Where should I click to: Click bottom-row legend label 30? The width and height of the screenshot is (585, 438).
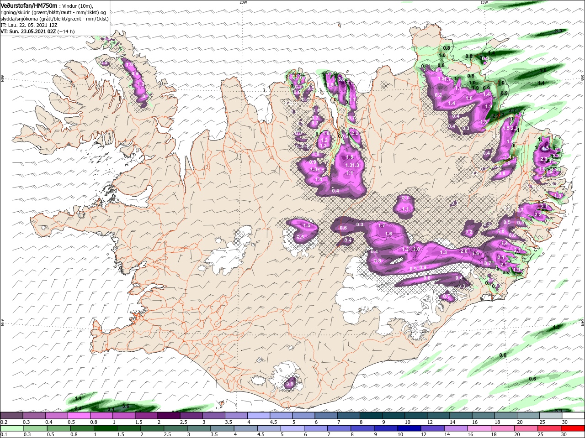pyautogui.click(x=564, y=435)
